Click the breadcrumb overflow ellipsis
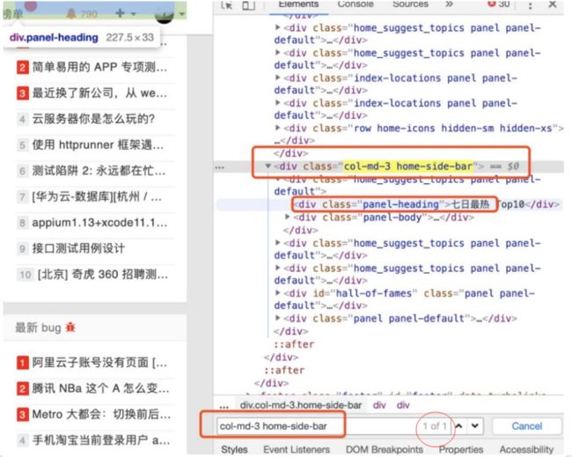This screenshot has width=572, height=457. (224, 406)
